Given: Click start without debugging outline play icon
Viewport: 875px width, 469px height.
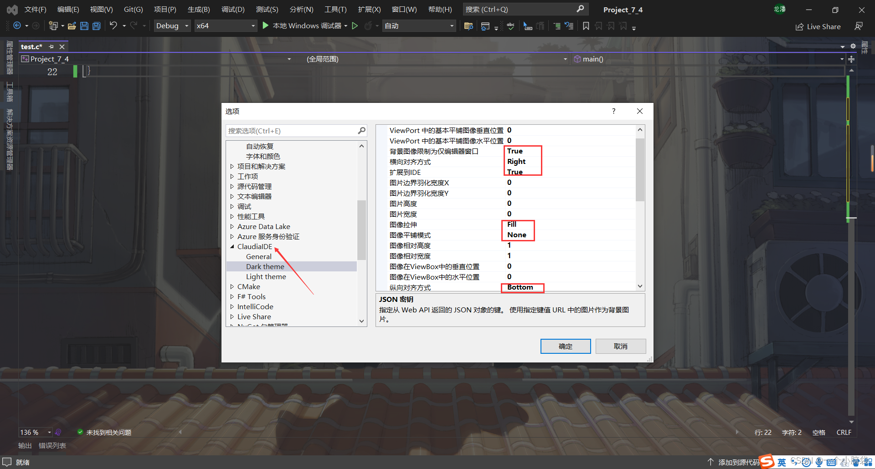Looking at the screenshot, I should [x=355, y=26].
